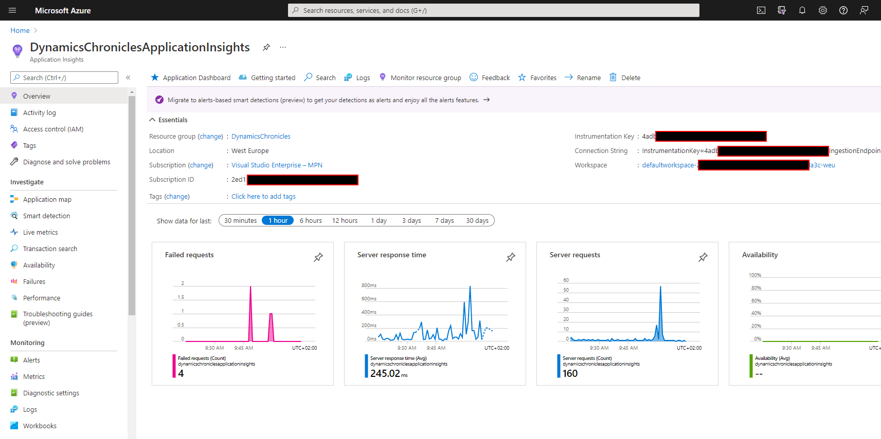This screenshot has width=881, height=439.
Task: Pin the Server response time chart
Action: pos(511,257)
